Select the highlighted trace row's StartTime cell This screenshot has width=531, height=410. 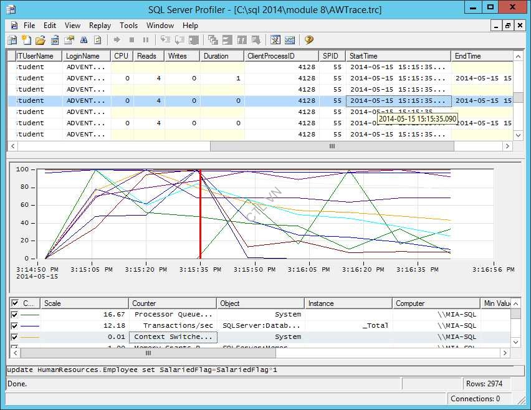(398, 101)
